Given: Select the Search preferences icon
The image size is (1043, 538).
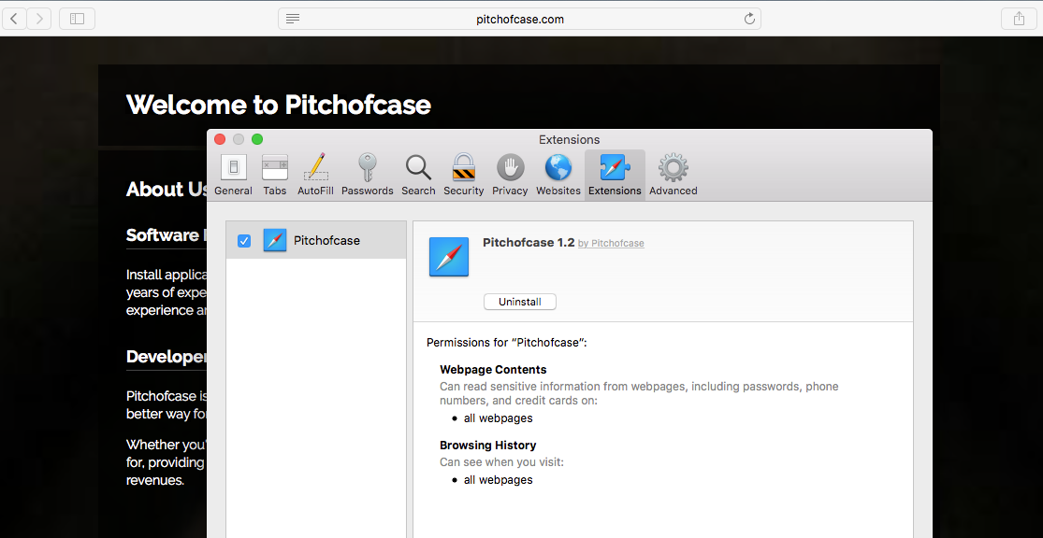Looking at the screenshot, I should click(418, 175).
